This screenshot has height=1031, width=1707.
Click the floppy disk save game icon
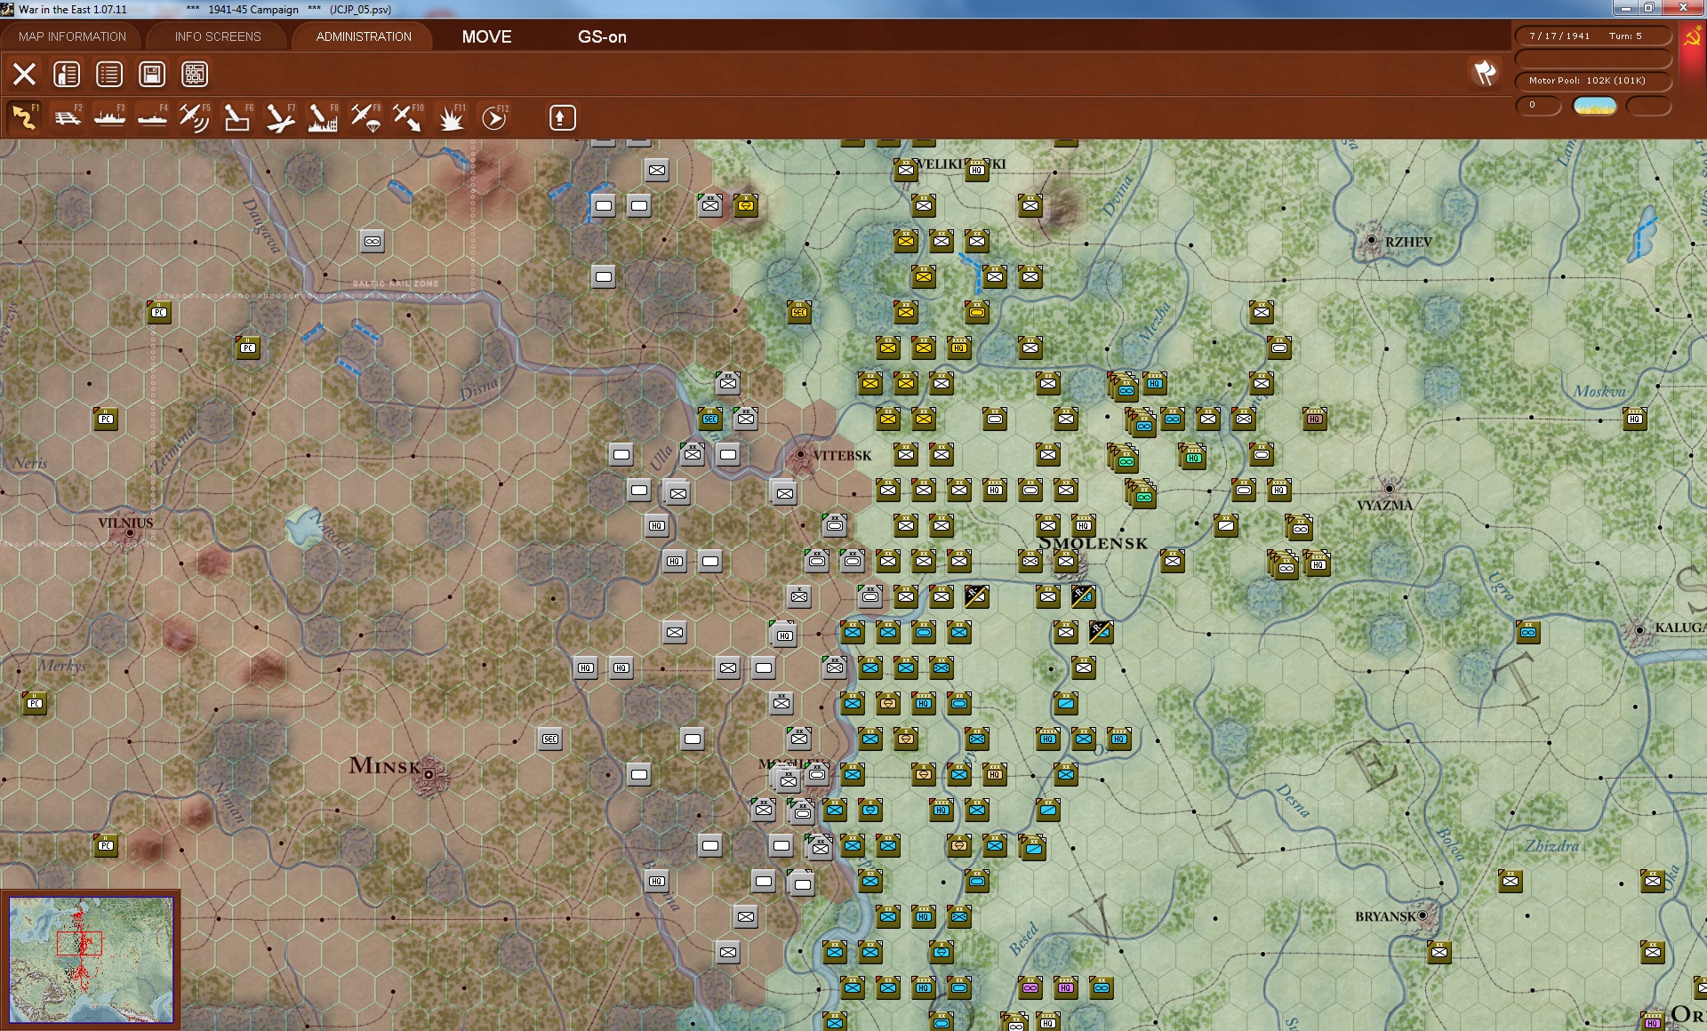point(152,74)
